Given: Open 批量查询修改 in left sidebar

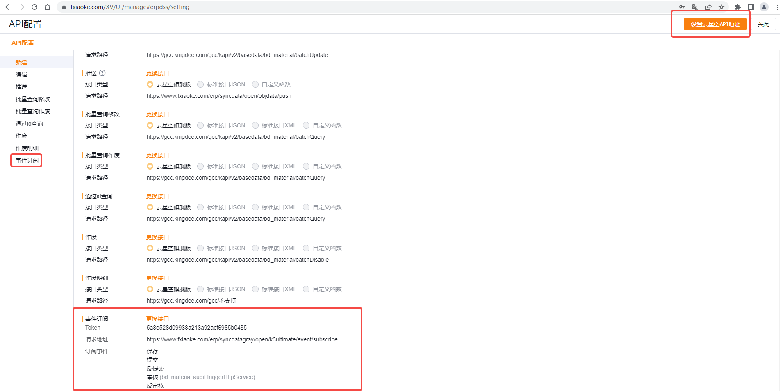Looking at the screenshot, I should point(33,99).
